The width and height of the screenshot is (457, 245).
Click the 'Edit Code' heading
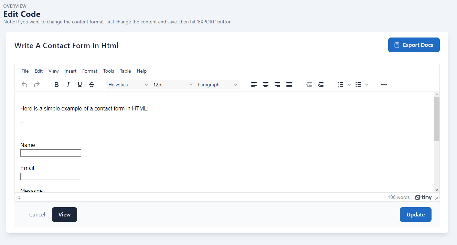22,14
